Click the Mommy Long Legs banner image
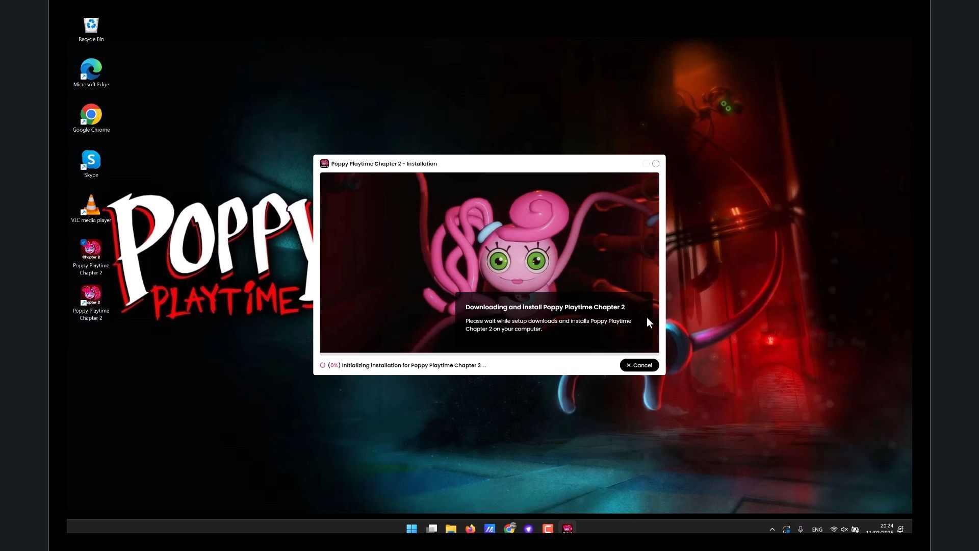The height and width of the screenshot is (551, 979). click(489, 262)
